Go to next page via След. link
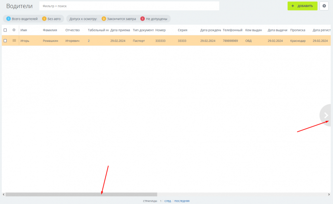333x204 pixels. click(167, 201)
